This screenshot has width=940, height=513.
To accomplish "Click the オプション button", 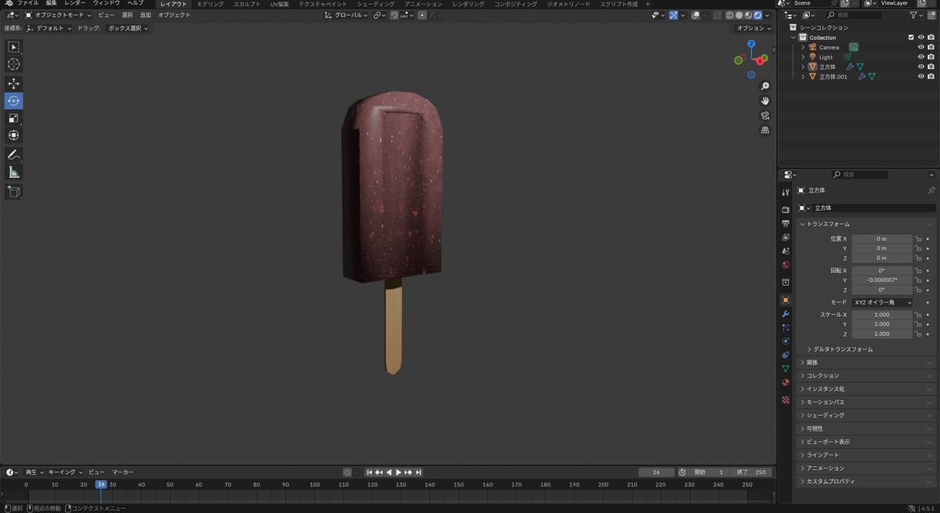I will coord(753,28).
